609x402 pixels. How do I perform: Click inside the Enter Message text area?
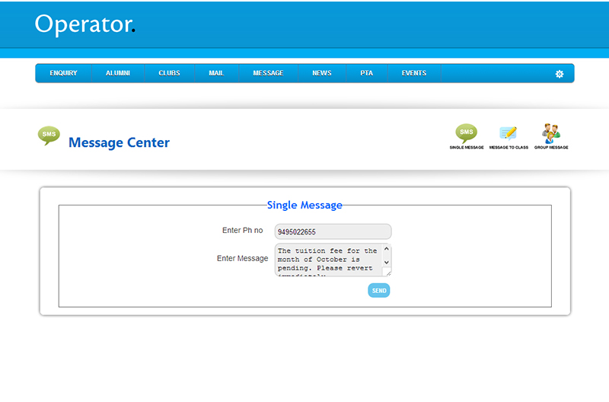(x=327, y=260)
